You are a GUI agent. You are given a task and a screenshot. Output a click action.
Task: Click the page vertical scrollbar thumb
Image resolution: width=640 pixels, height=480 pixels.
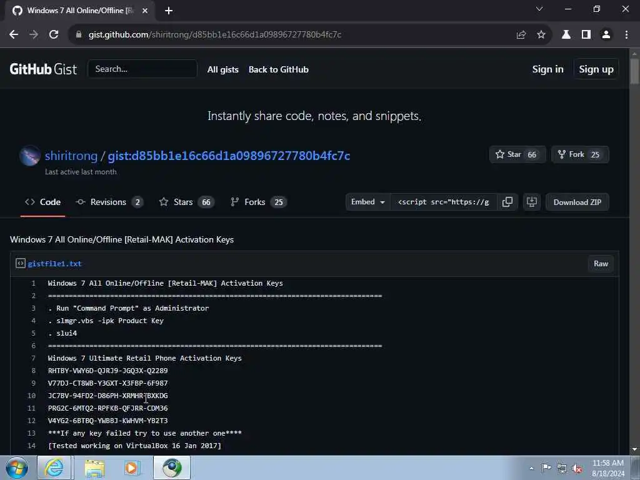[634, 71]
